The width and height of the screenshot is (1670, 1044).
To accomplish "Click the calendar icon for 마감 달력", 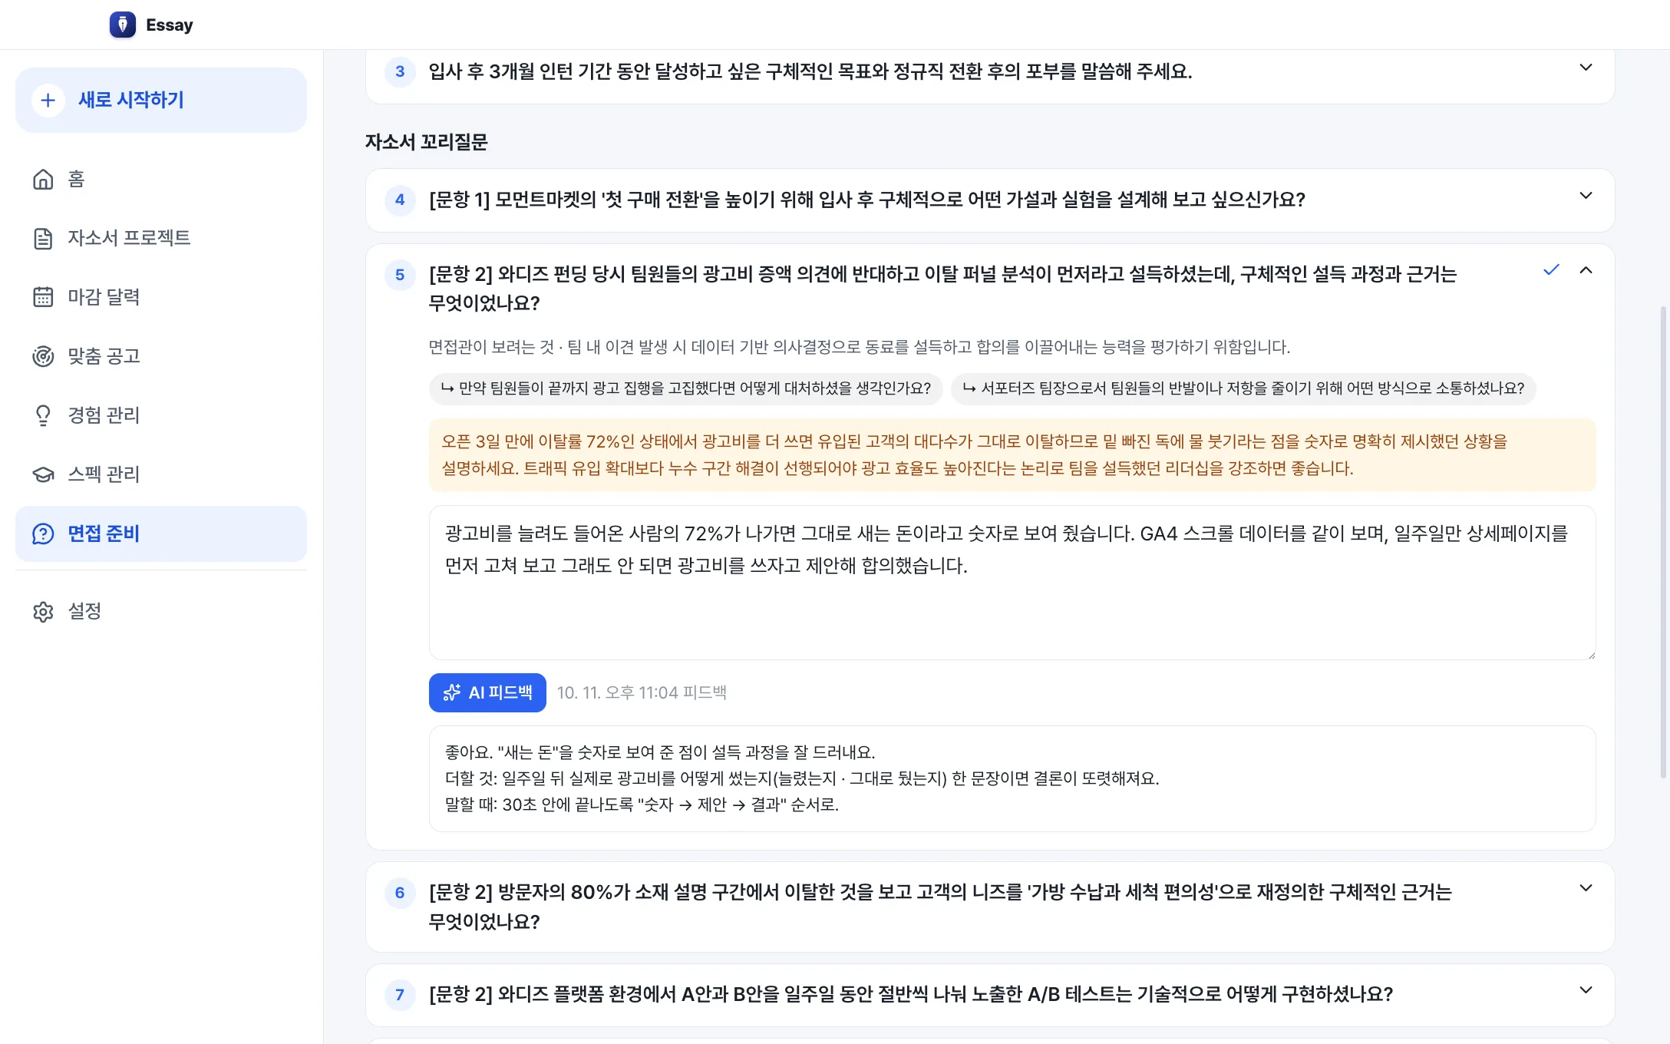I will coord(43,297).
